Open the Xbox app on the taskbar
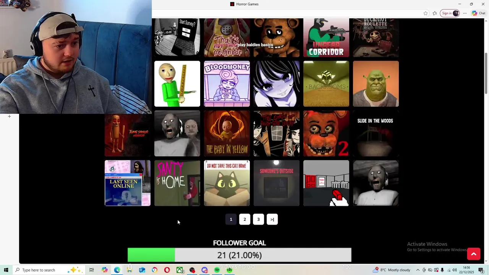The width and height of the screenshot is (489, 275). [x=180, y=270]
